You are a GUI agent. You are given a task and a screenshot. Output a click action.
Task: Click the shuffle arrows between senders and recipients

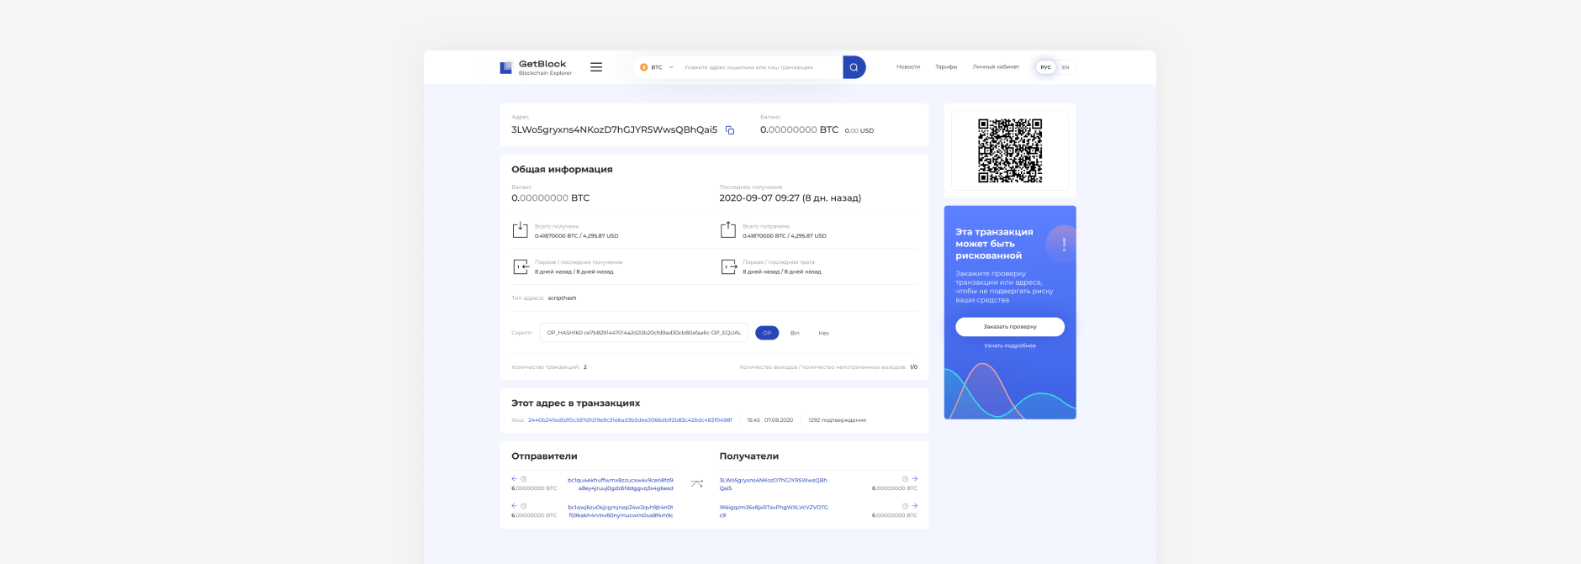(x=696, y=483)
